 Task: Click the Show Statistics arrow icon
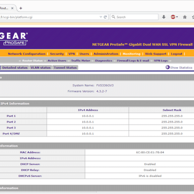167,67
